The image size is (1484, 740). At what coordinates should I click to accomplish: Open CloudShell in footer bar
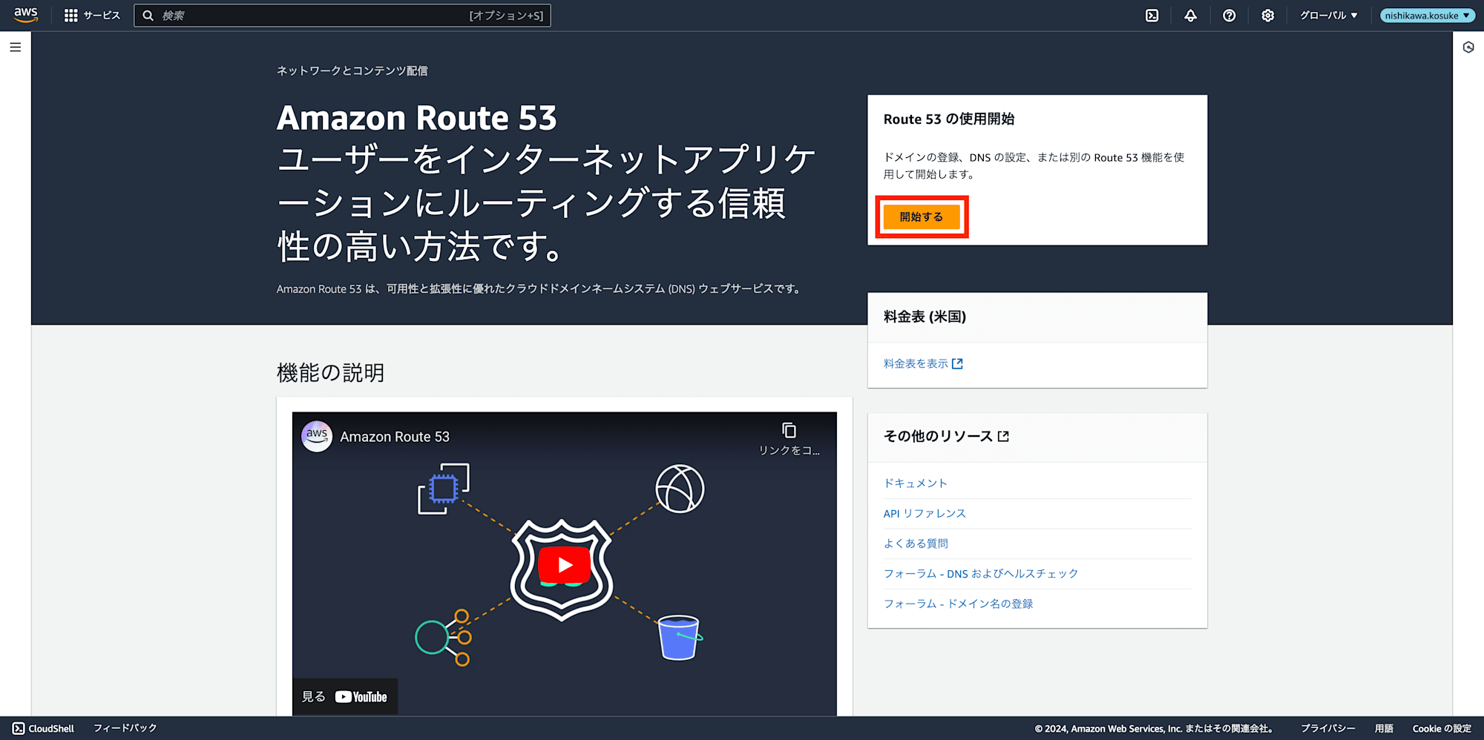[43, 728]
